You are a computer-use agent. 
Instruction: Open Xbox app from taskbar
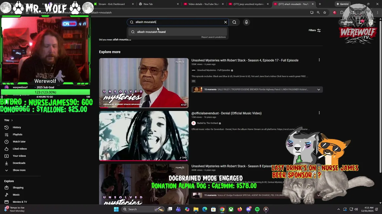231,209
